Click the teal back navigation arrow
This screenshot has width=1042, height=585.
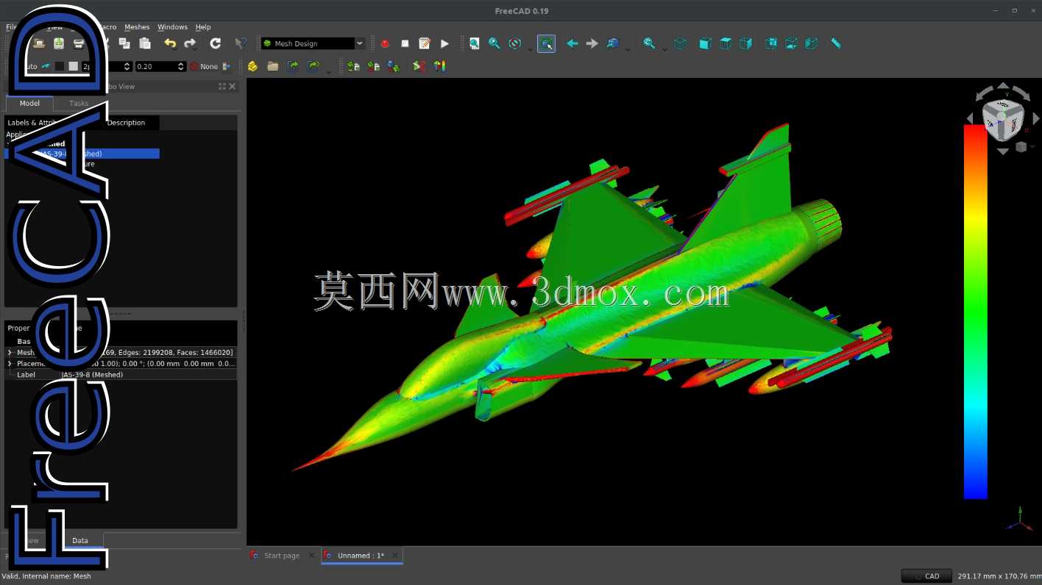click(572, 43)
